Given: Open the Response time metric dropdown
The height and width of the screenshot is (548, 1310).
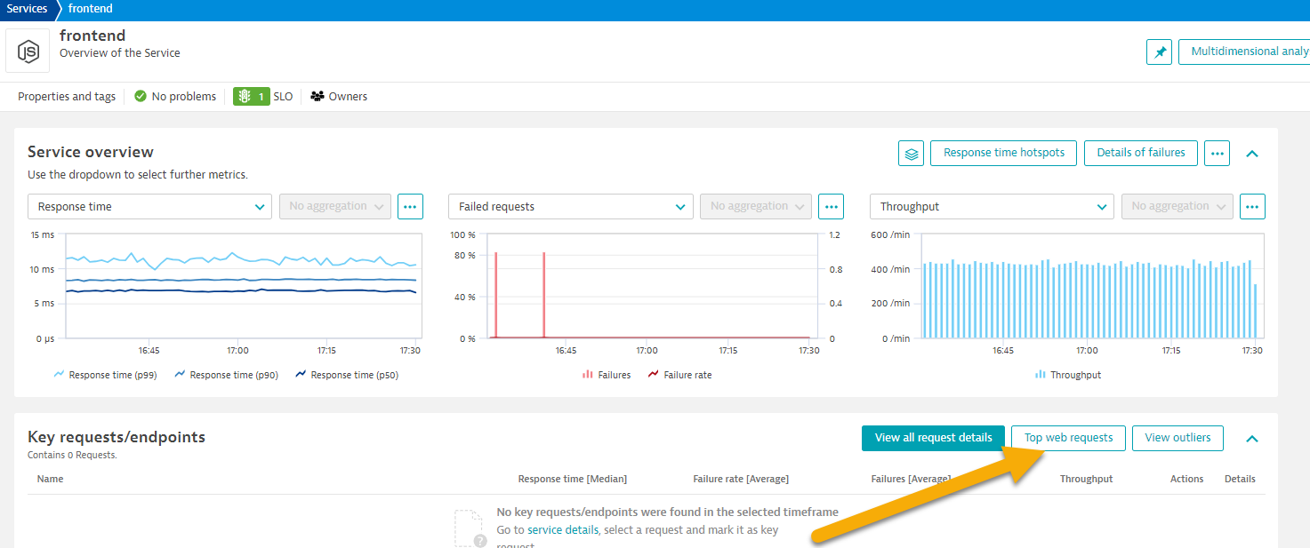Looking at the screenshot, I should (149, 206).
